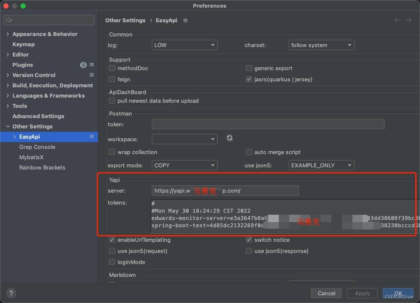Select Keymap in settings tree
This screenshot has width=420, height=303.
[x=24, y=44]
